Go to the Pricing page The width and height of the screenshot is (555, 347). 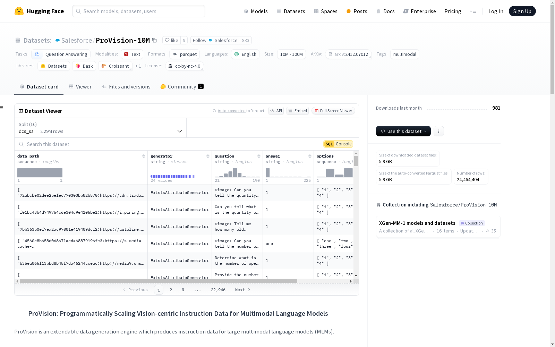453,11
